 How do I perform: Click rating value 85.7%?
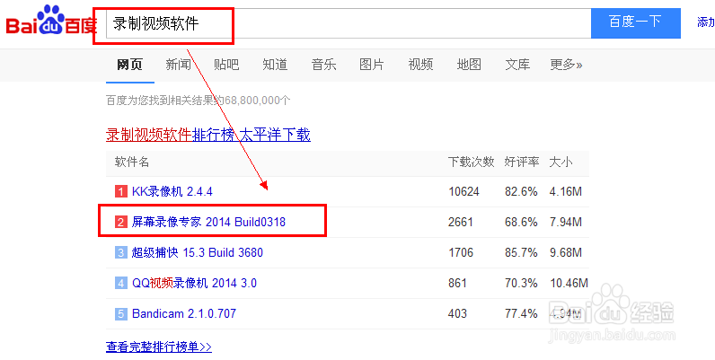click(521, 252)
